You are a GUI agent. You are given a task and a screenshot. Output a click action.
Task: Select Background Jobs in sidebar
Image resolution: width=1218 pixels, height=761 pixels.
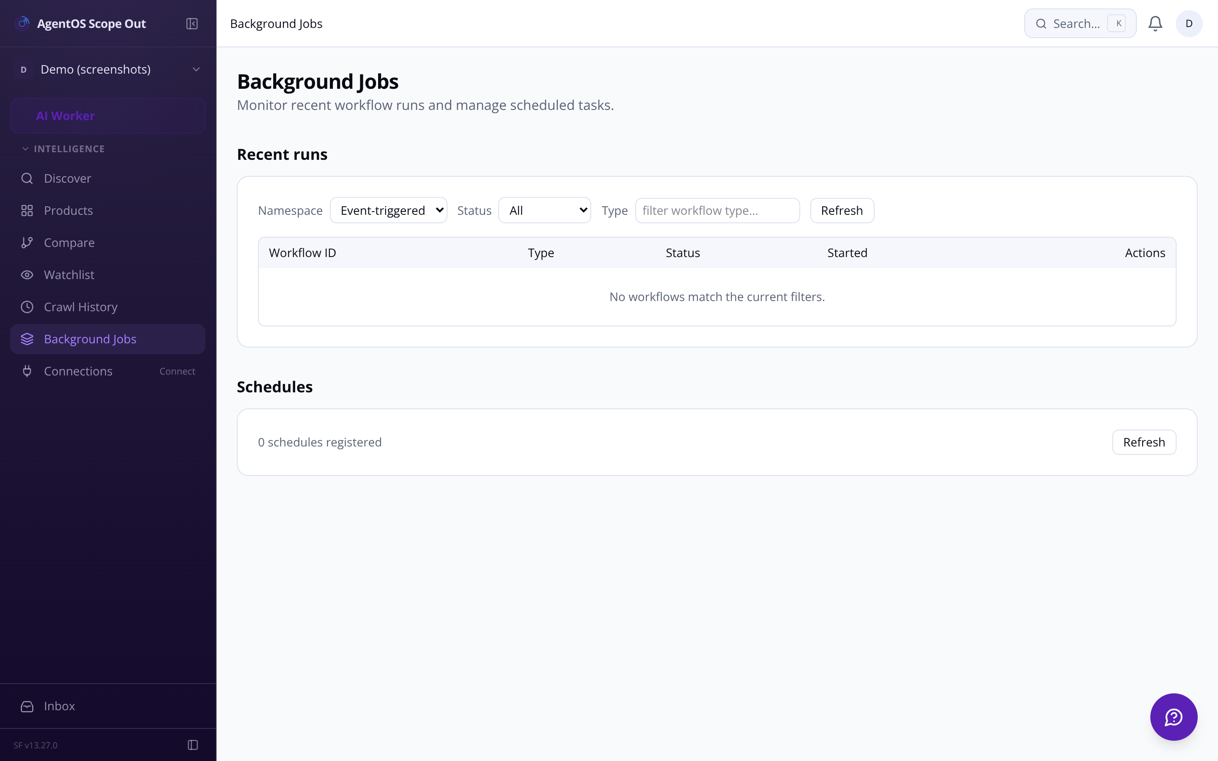pos(108,339)
